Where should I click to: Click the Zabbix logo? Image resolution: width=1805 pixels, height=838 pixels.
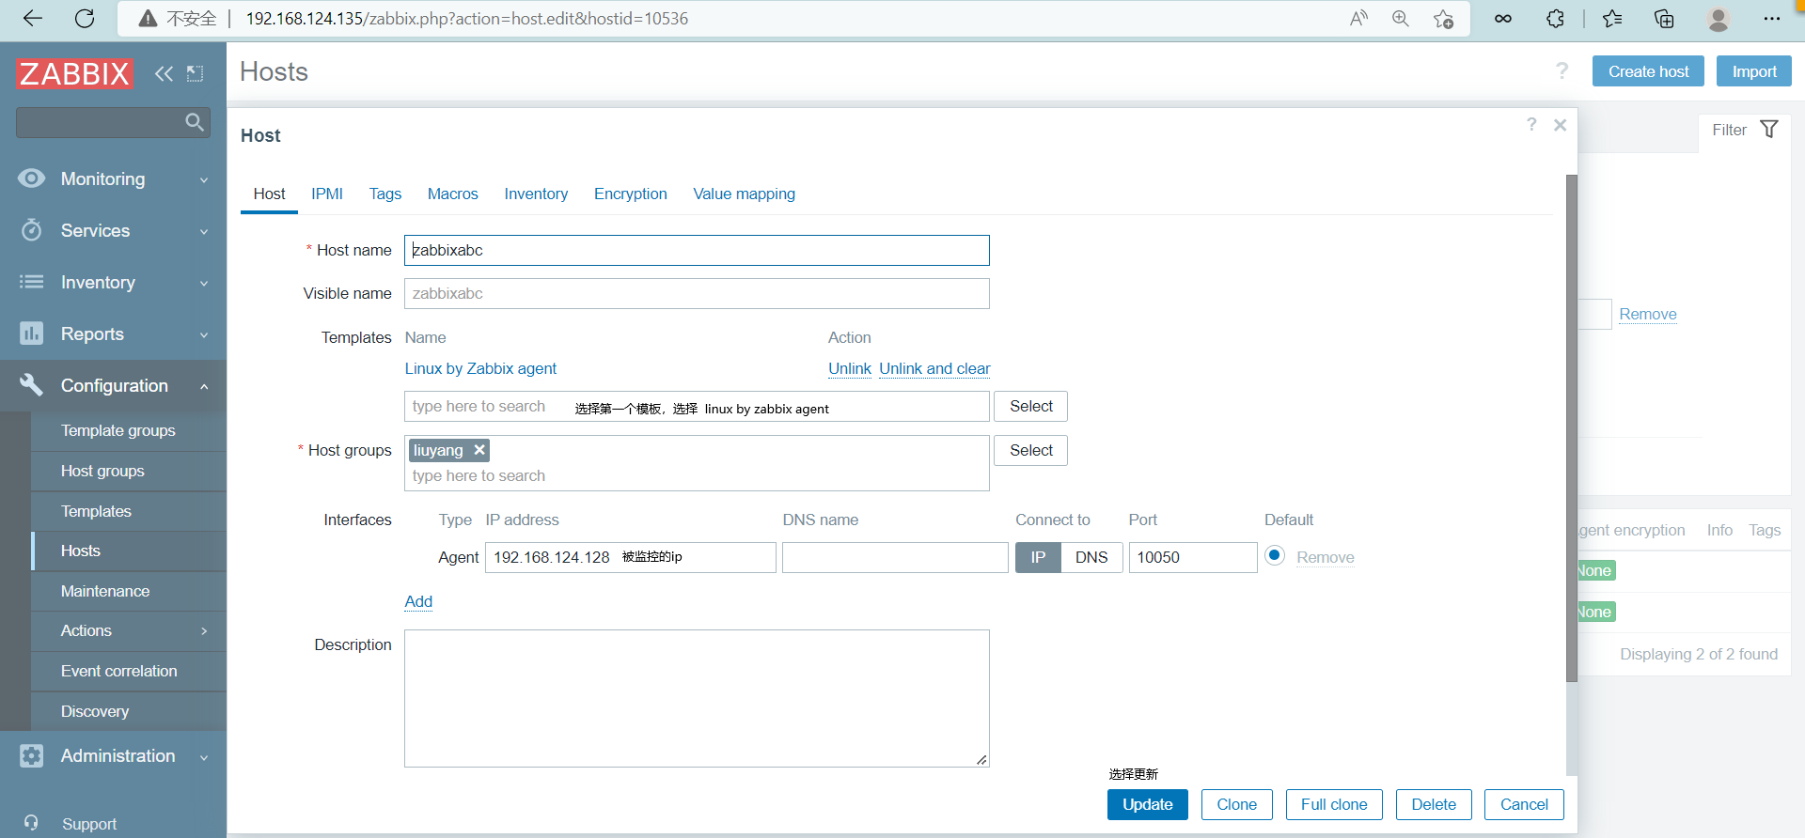coord(74,73)
